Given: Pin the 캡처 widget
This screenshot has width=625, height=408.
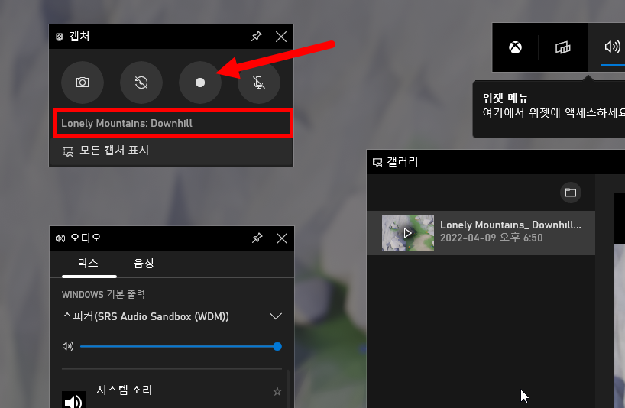Looking at the screenshot, I should pyautogui.click(x=256, y=37).
